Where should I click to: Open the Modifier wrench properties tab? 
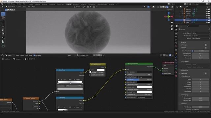pos(176,57)
